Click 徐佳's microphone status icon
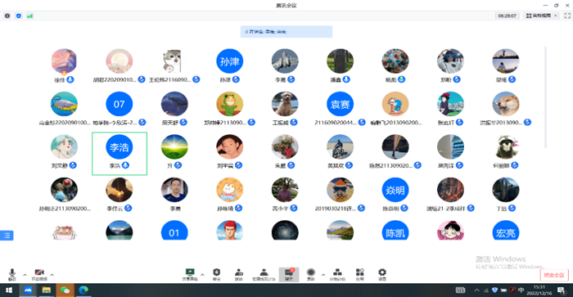 tap(70, 79)
